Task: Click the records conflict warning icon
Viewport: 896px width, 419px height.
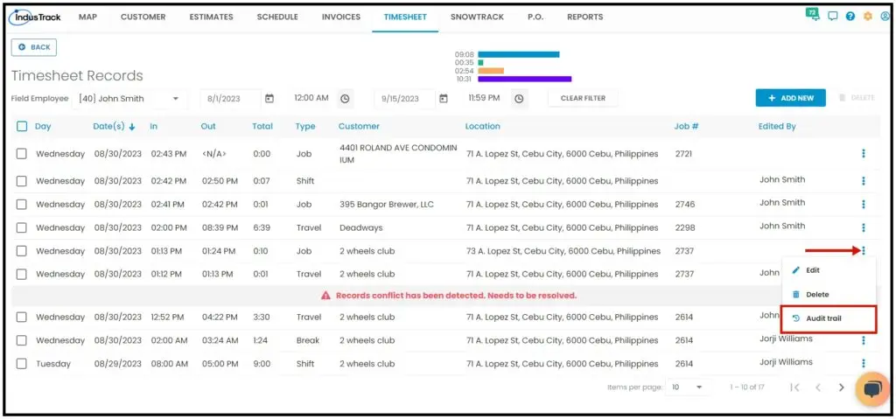Action: click(x=325, y=296)
